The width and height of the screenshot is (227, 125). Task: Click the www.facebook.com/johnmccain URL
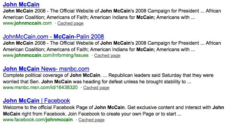(38, 120)
